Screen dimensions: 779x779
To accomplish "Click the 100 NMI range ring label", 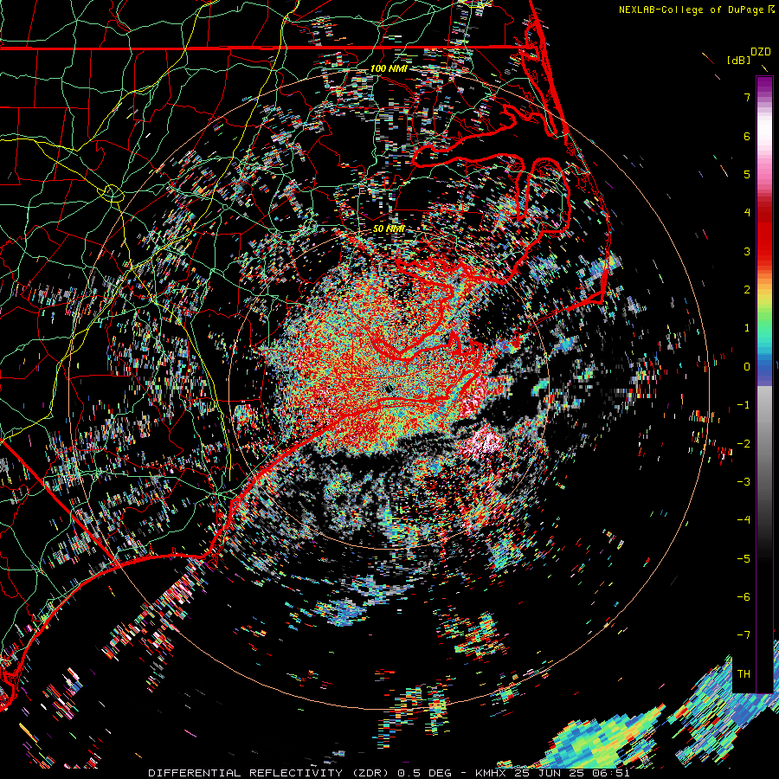I will point(389,68).
